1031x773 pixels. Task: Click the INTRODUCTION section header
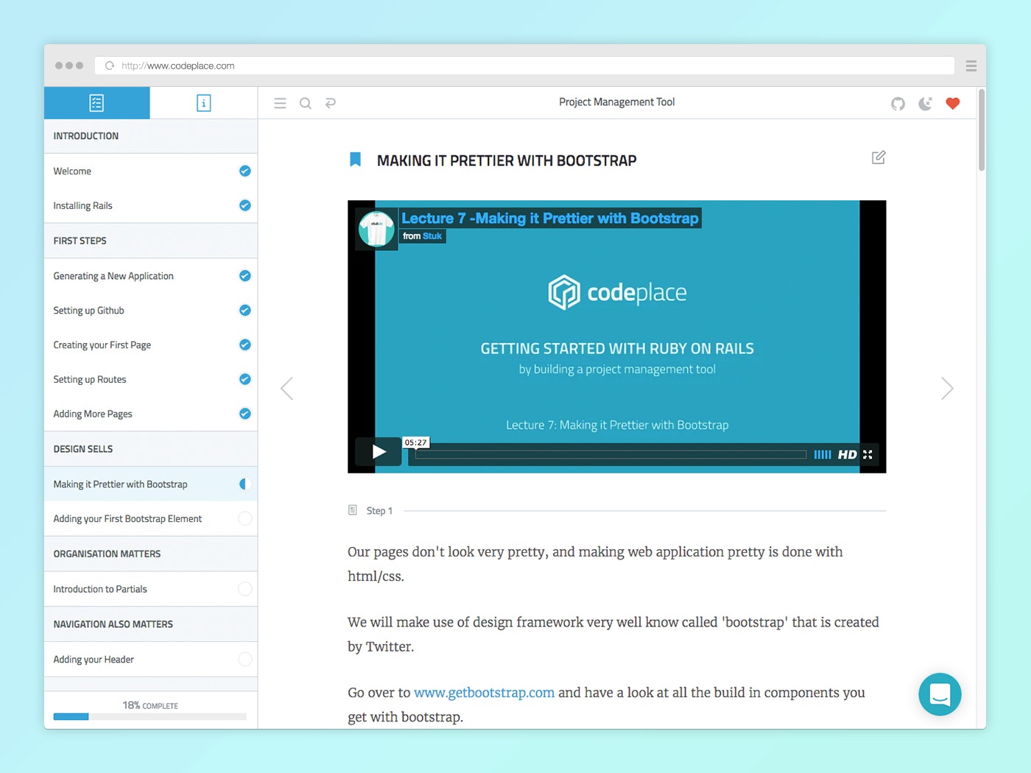point(151,136)
